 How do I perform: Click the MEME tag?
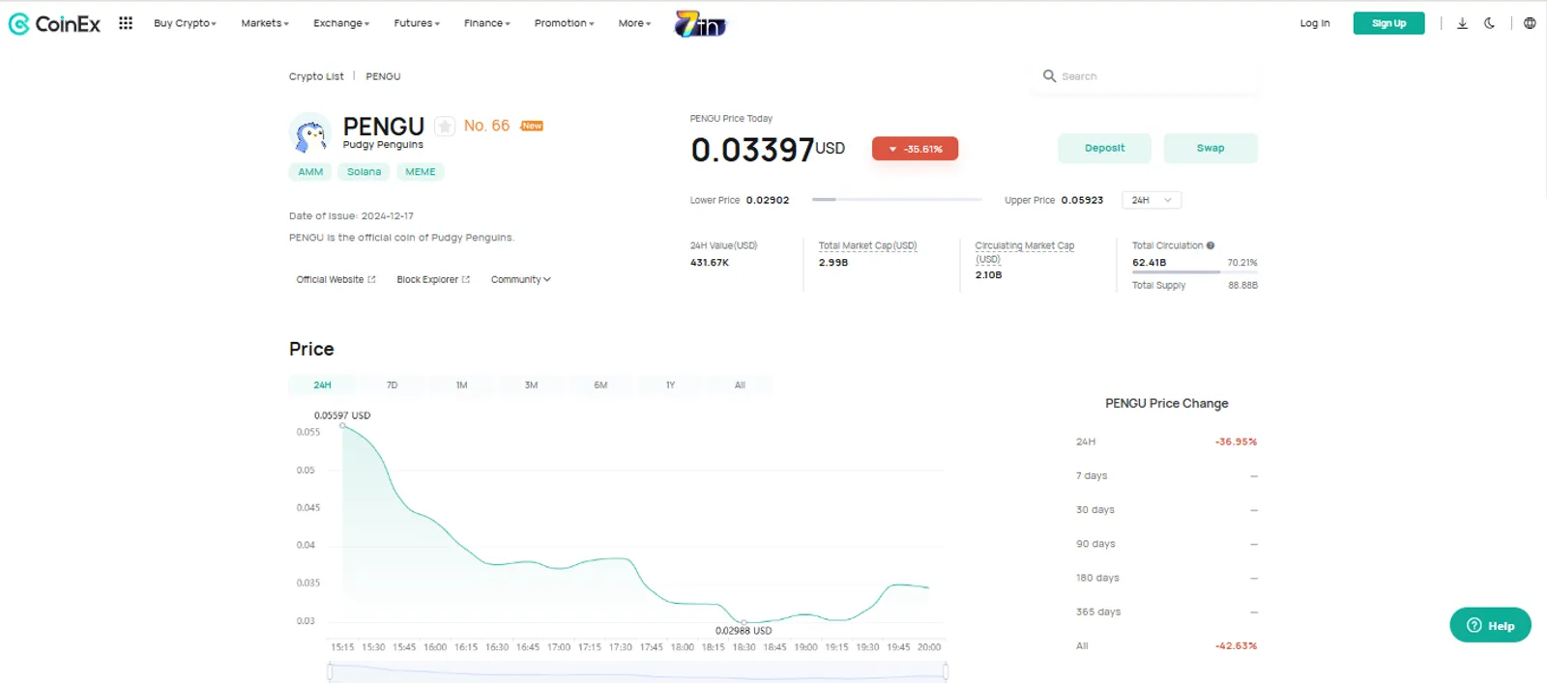420,172
